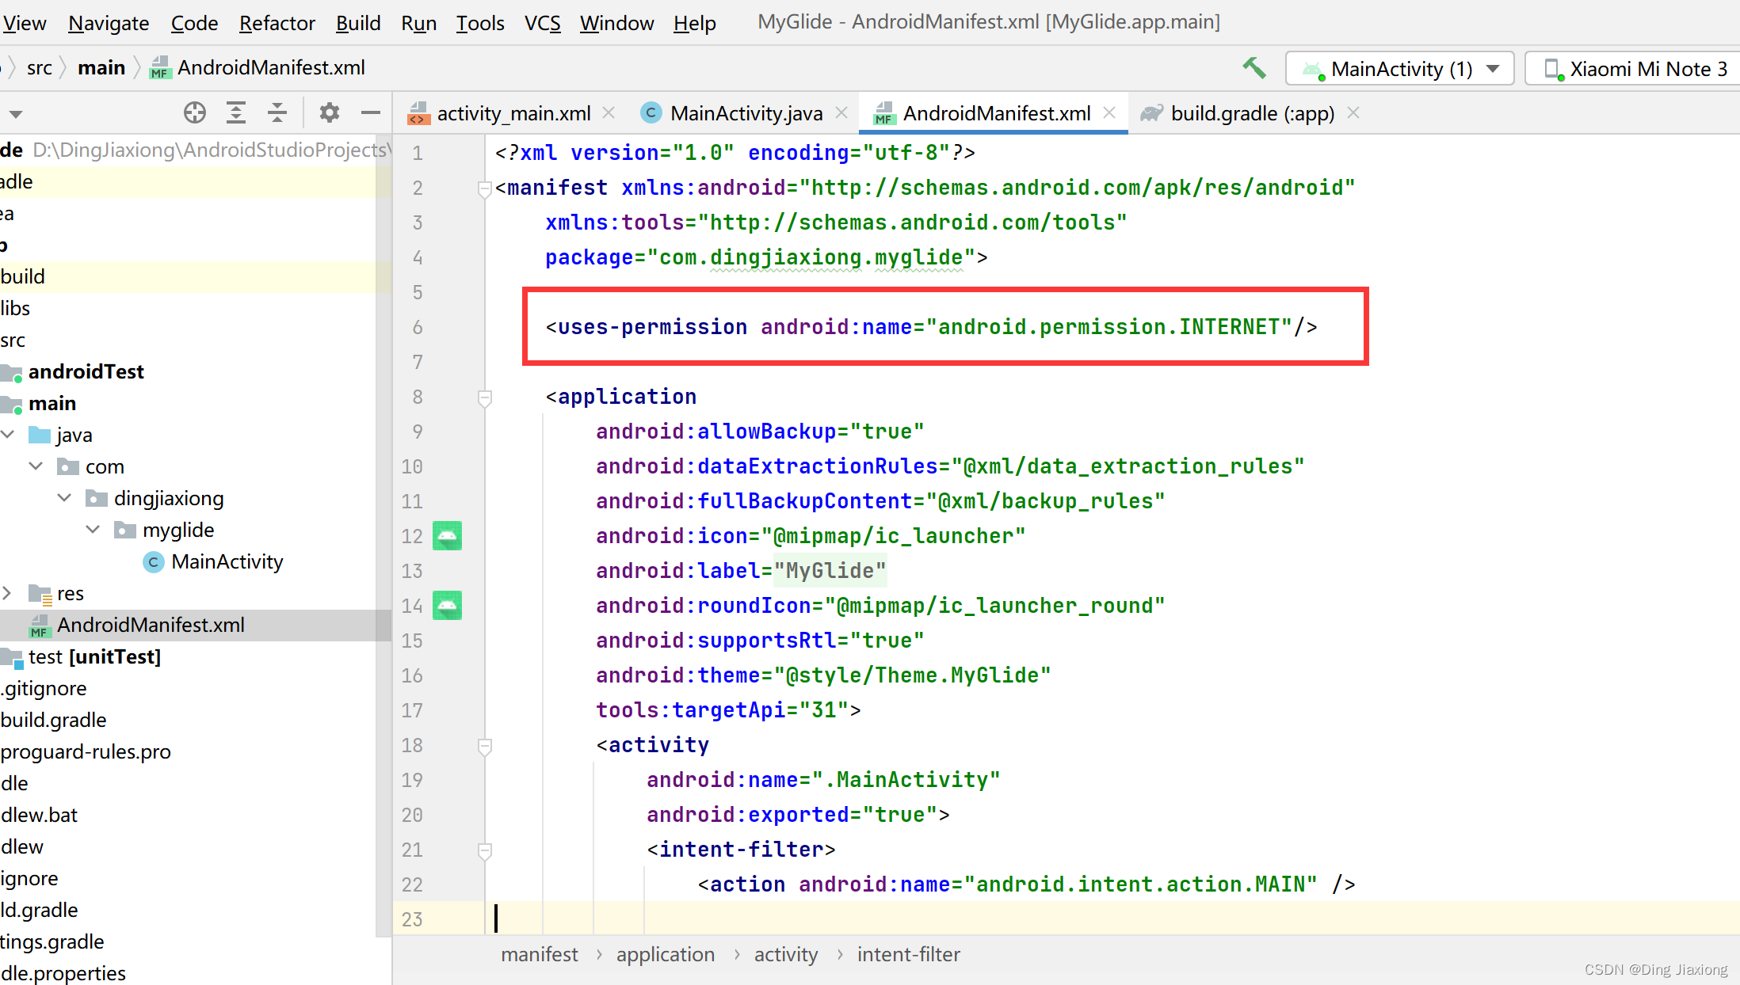Open the Help menu

pyautogui.click(x=695, y=23)
